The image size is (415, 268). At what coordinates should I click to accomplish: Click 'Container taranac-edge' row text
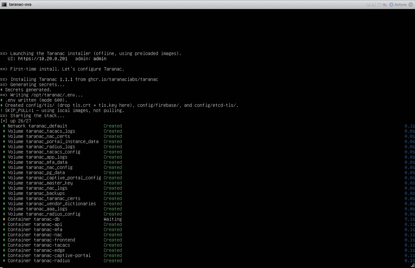click(36, 250)
